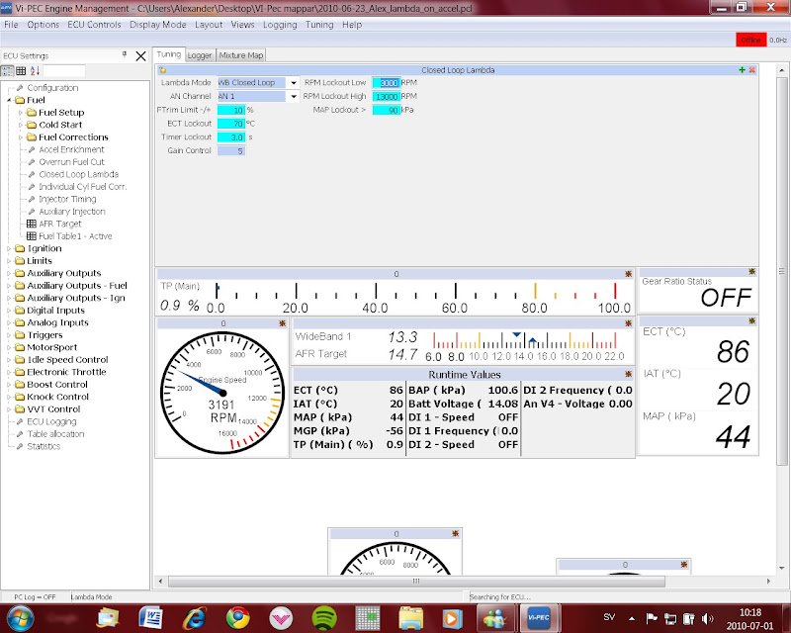Click the vertical scrollbar down arrow
Image resolution: width=791 pixels, height=633 pixels.
tap(782, 568)
